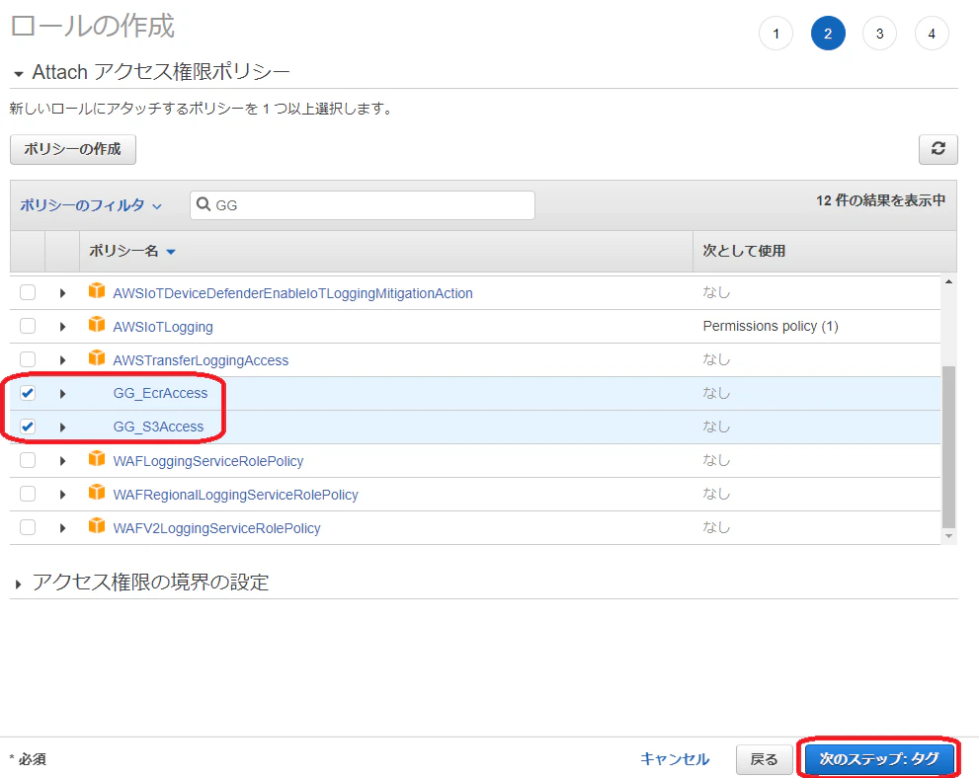Click the refresh policies icon button
Image resolution: width=979 pixels, height=778 pixels.
pos(938,149)
